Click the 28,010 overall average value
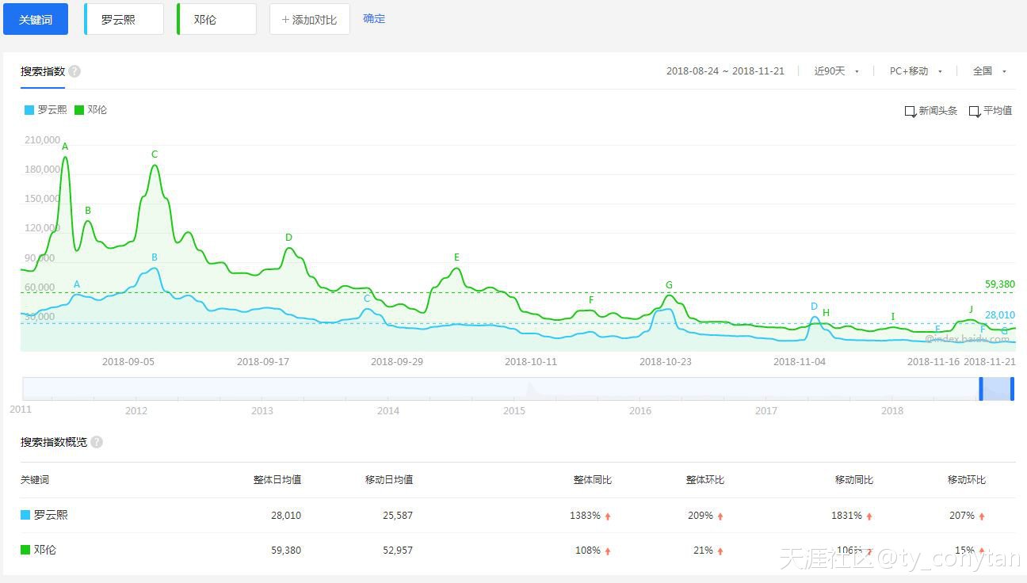 tap(285, 516)
